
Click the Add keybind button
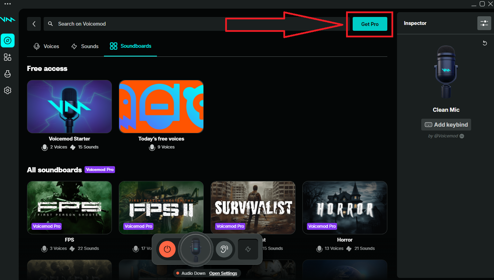(x=446, y=125)
